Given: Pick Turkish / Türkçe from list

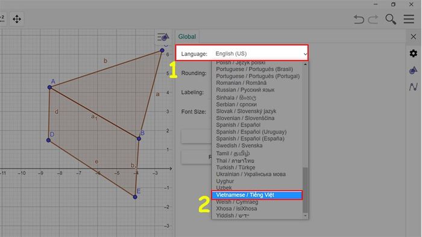Looking at the screenshot, I should click(236, 167).
